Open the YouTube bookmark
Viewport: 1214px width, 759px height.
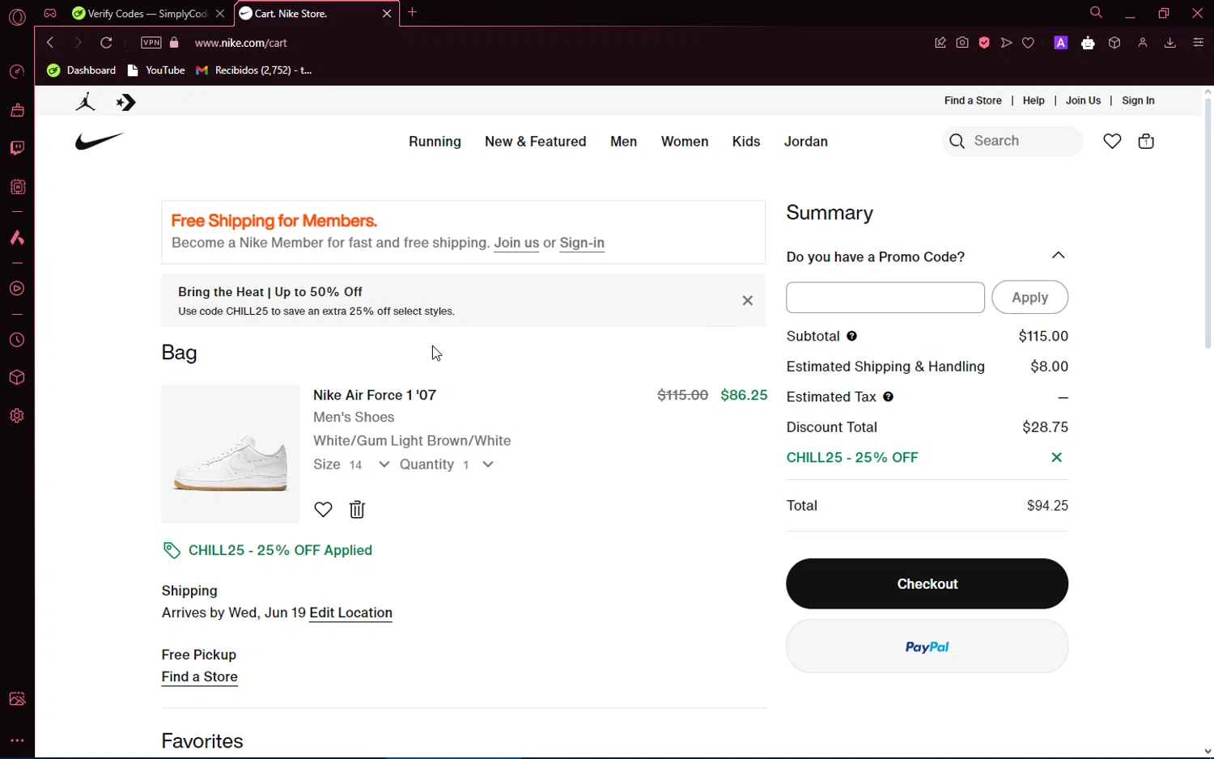coord(157,70)
